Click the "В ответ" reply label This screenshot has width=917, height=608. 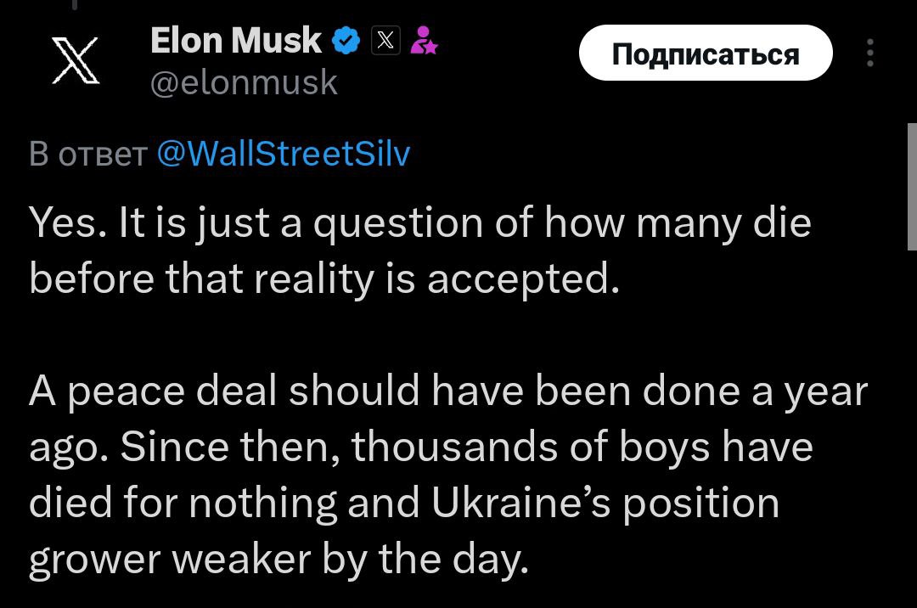coord(87,154)
